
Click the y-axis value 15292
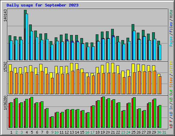[5, 67]
